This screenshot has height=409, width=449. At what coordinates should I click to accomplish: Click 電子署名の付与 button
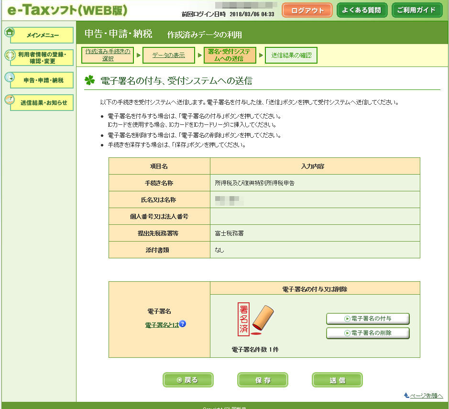(x=368, y=319)
